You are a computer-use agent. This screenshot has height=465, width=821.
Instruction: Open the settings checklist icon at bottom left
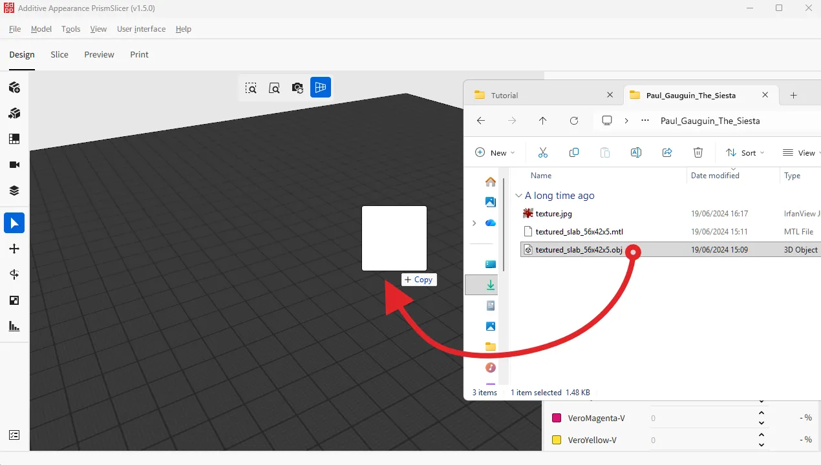point(14,435)
